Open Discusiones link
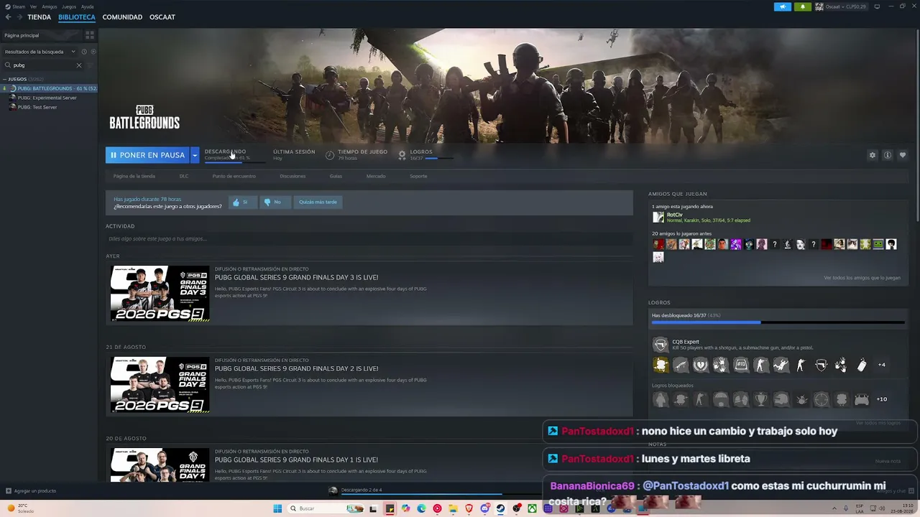This screenshot has height=517, width=920. [293, 176]
